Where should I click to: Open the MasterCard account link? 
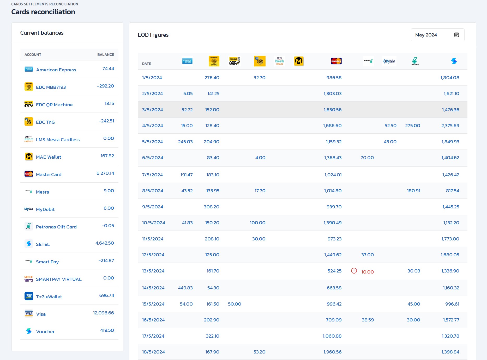pyautogui.click(x=49, y=175)
